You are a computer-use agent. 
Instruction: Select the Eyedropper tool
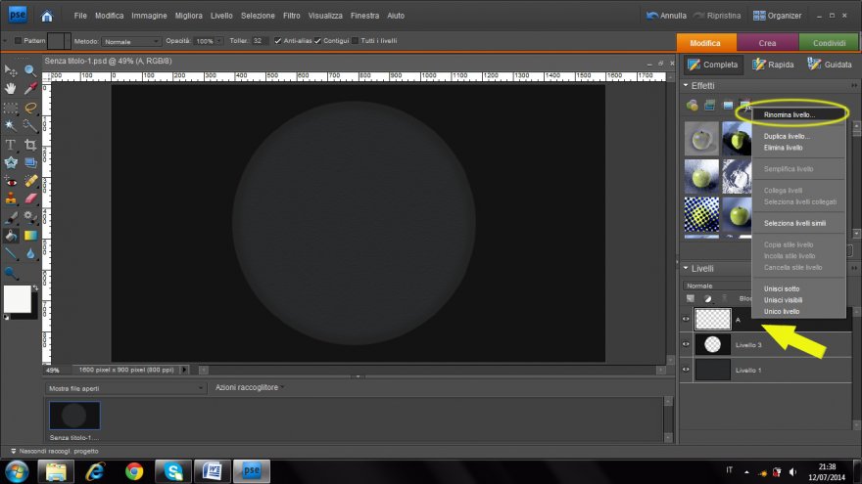click(30, 89)
